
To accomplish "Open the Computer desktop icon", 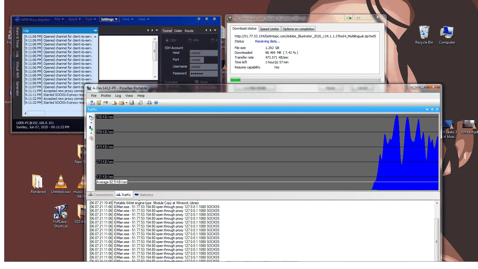I will 447,35.
